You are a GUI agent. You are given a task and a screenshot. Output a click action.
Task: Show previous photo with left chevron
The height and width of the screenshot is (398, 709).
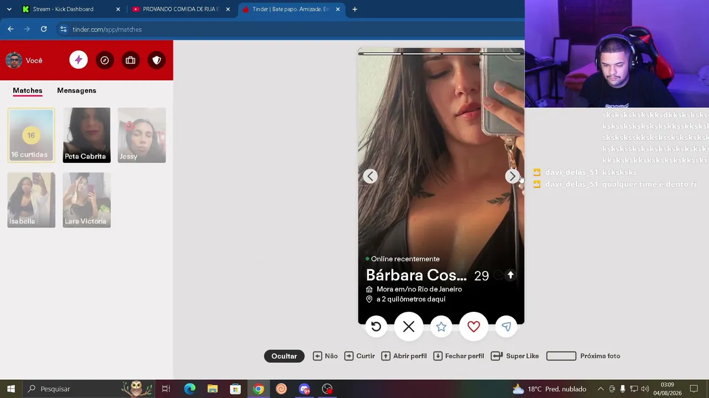(371, 176)
